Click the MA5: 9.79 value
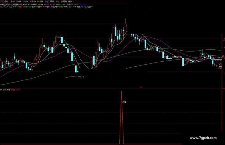The width and height of the screenshot is (225, 145). coord(27,4)
